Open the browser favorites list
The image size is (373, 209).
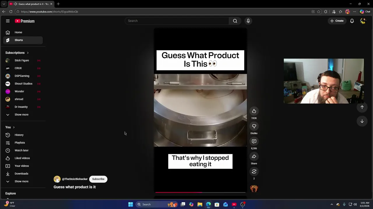point(340,12)
